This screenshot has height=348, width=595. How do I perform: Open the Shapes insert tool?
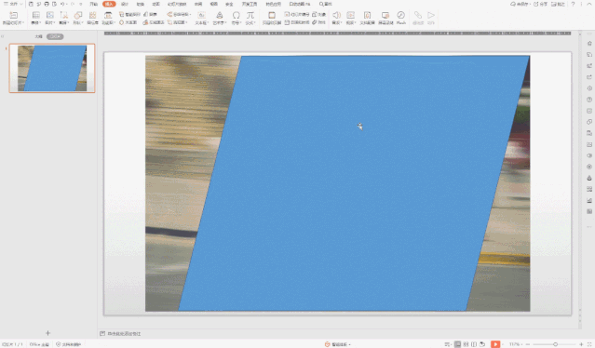(78, 15)
